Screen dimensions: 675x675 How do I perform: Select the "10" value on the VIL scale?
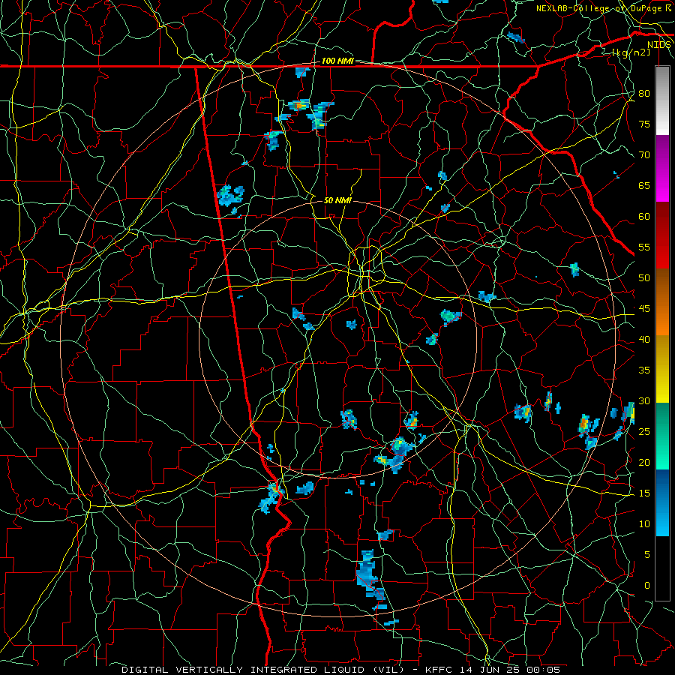pos(644,524)
